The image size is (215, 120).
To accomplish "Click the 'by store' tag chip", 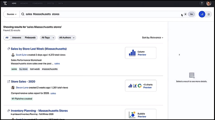I will click(24, 69).
